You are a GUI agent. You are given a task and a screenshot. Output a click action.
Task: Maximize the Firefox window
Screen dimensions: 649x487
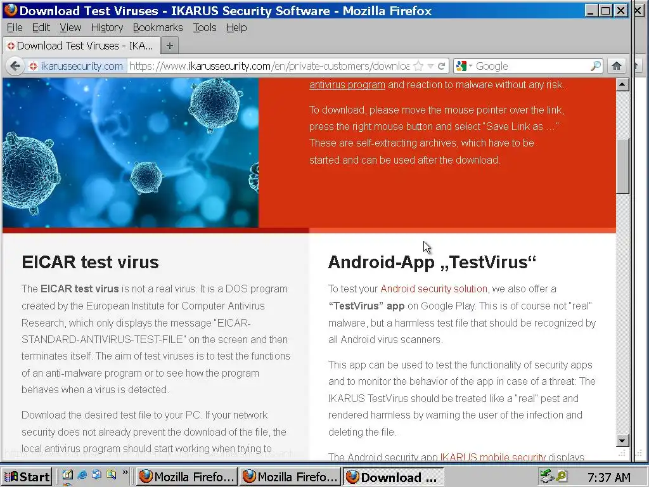click(605, 11)
